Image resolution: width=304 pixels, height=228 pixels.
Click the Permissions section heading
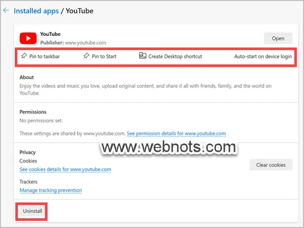(33, 112)
